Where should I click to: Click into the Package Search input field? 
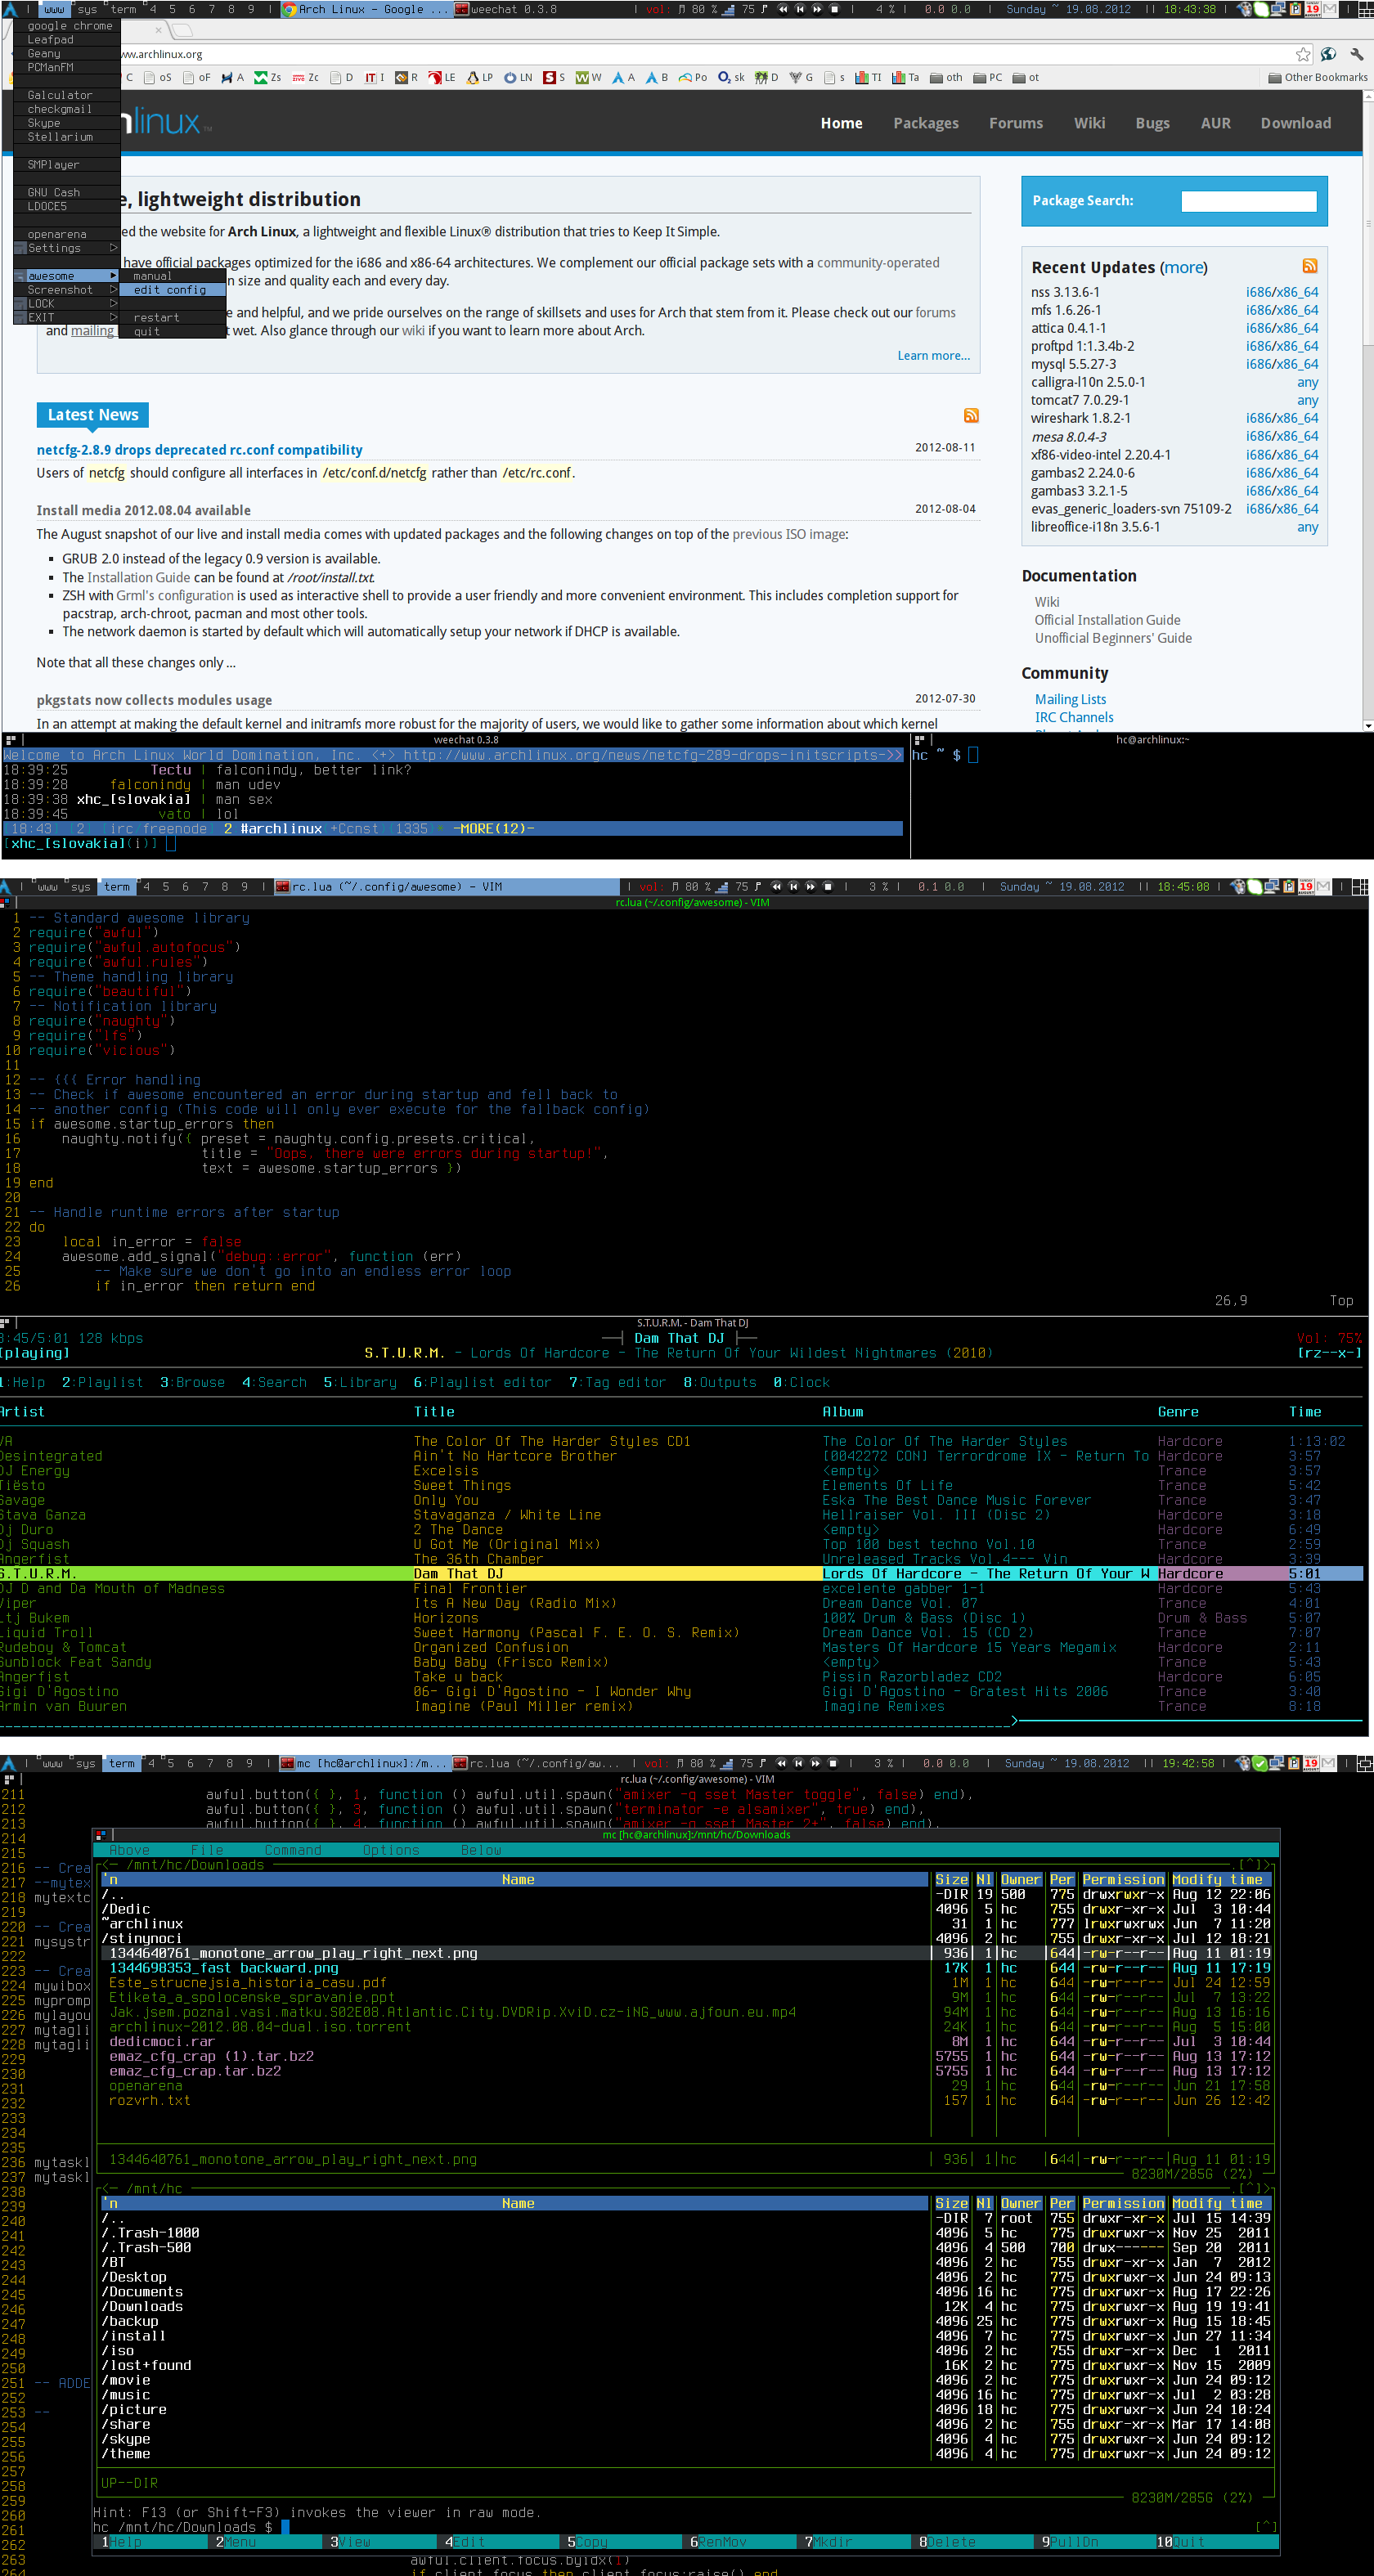(1248, 201)
